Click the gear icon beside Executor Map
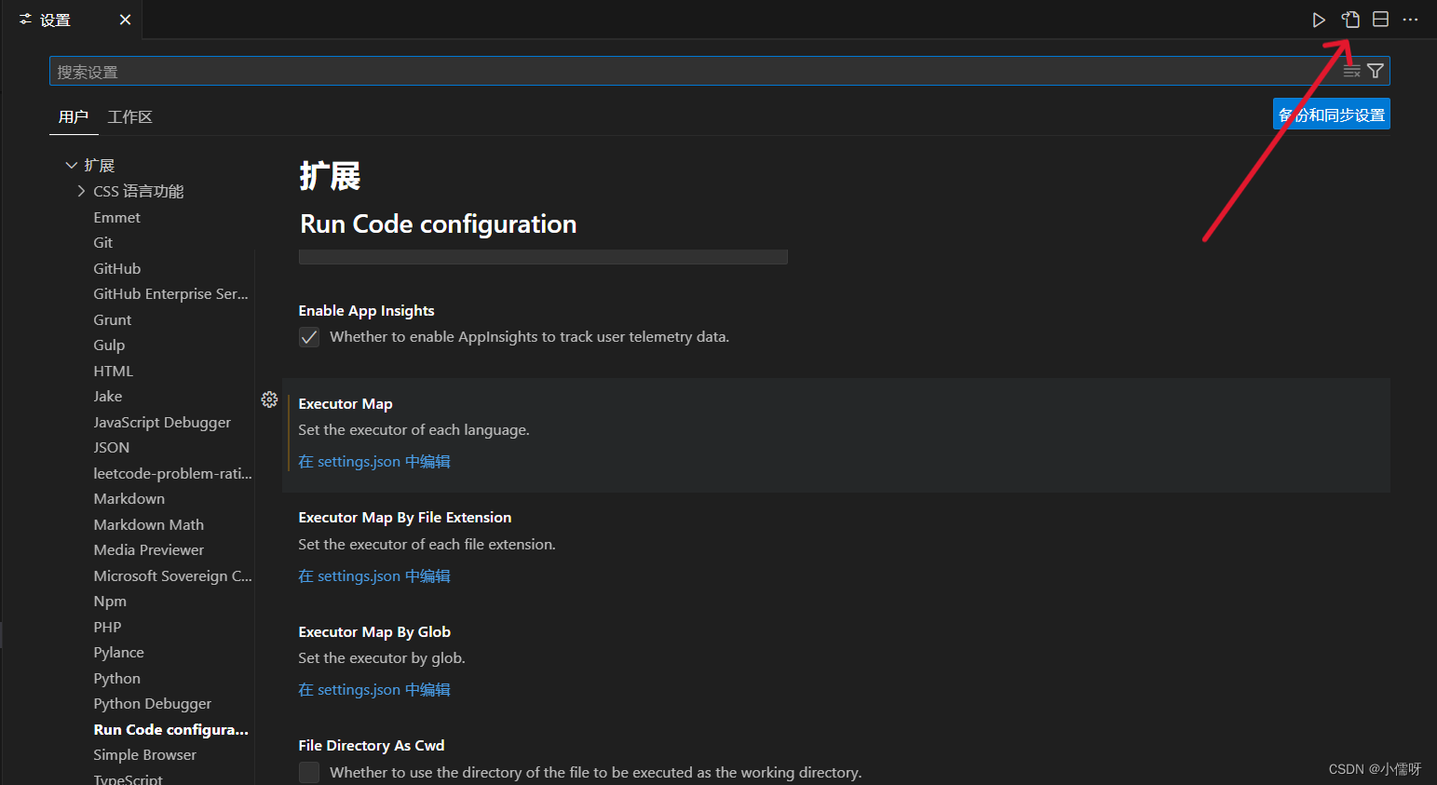 269,399
